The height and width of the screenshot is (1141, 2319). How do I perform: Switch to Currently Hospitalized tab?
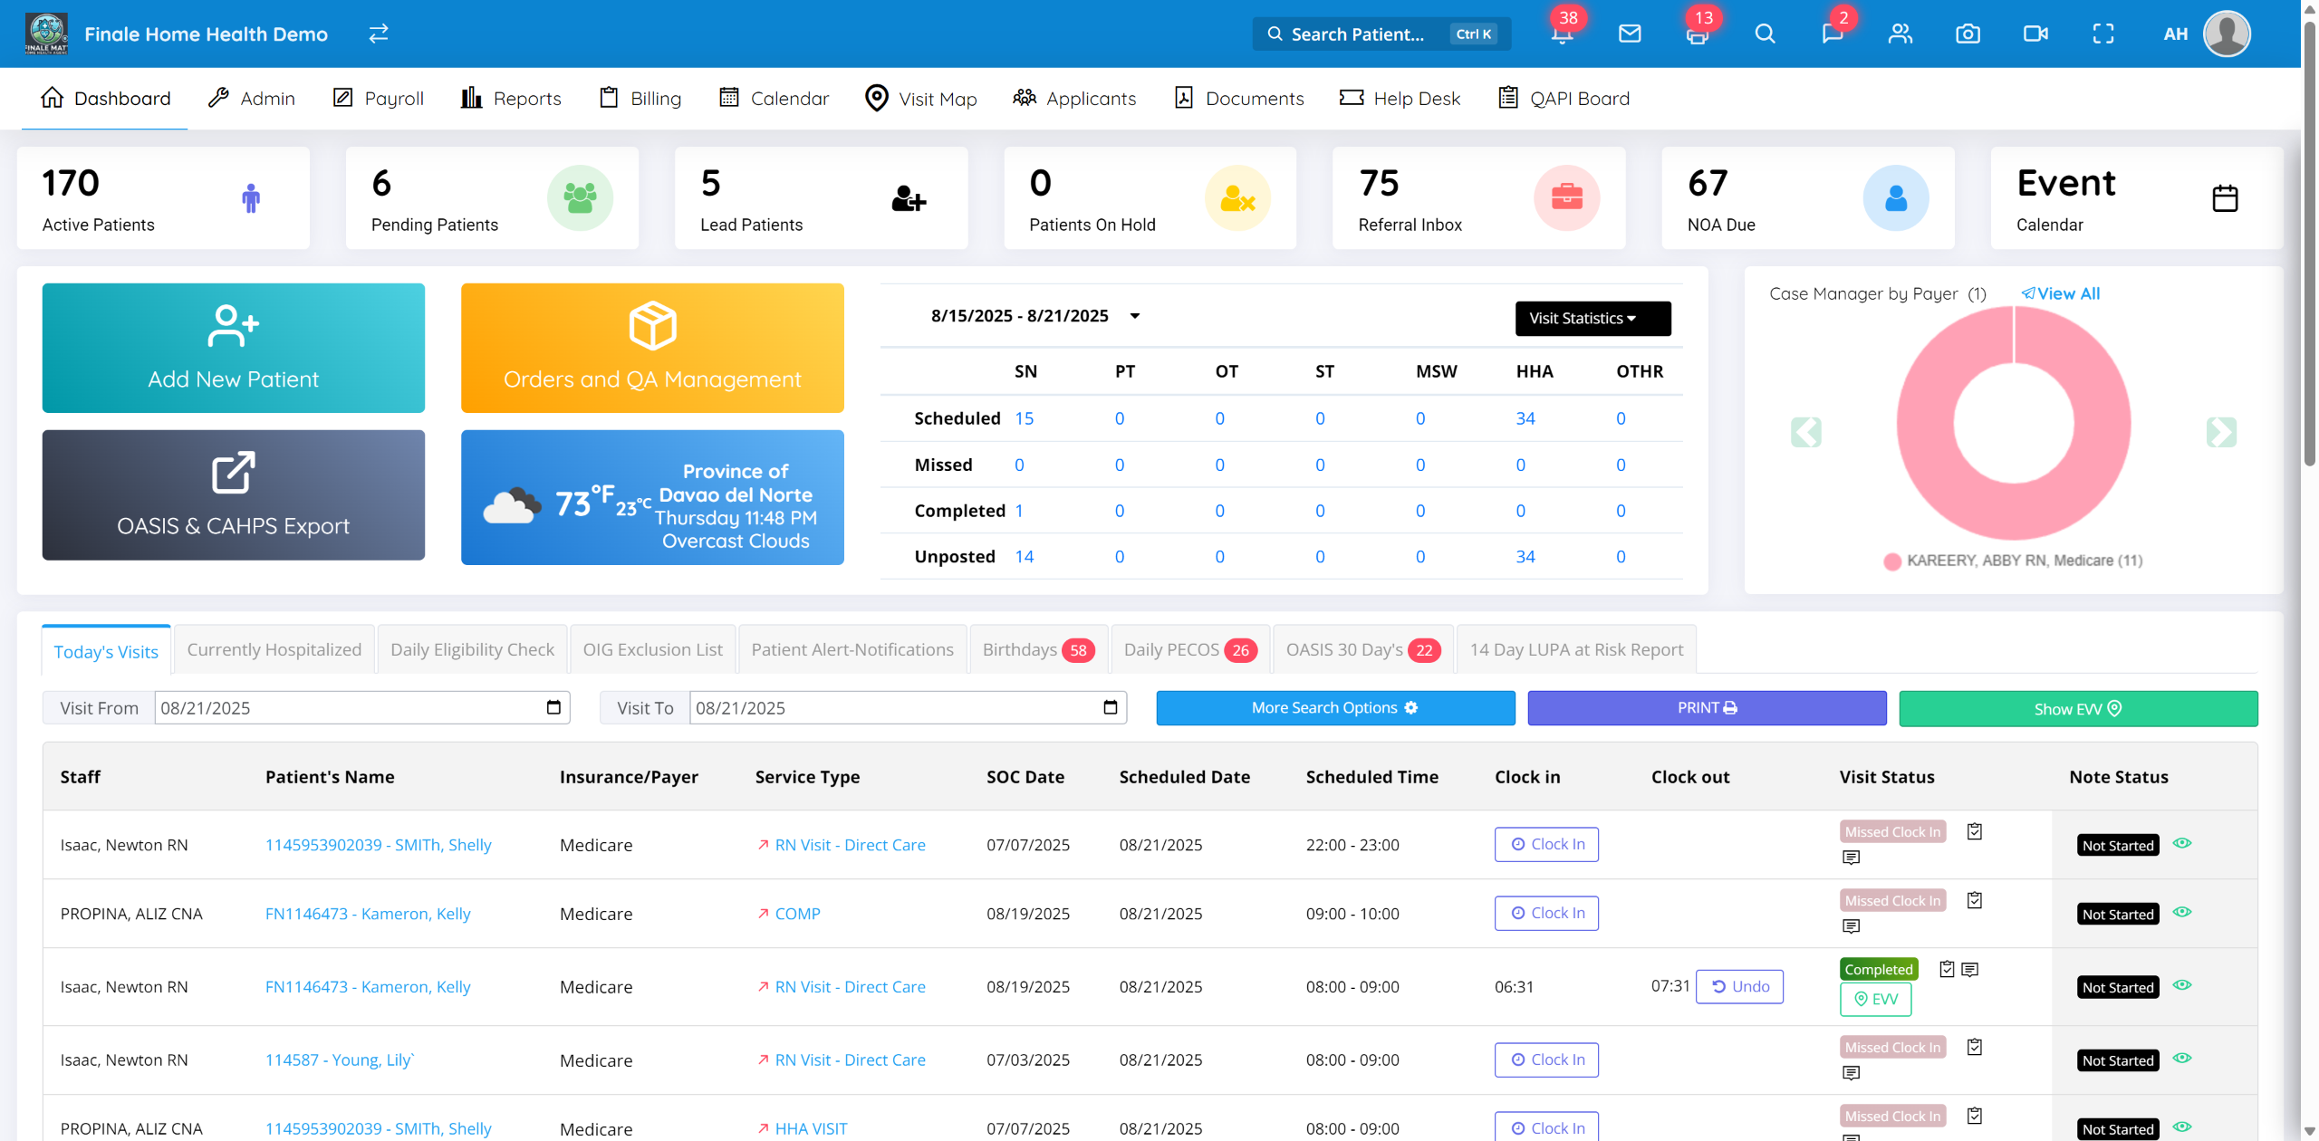[274, 649]
